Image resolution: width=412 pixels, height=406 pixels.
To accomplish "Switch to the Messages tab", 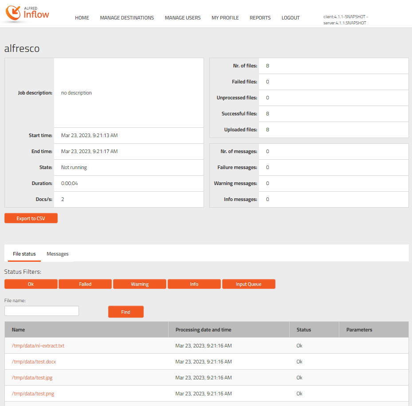I will click(x=58, y=254).
